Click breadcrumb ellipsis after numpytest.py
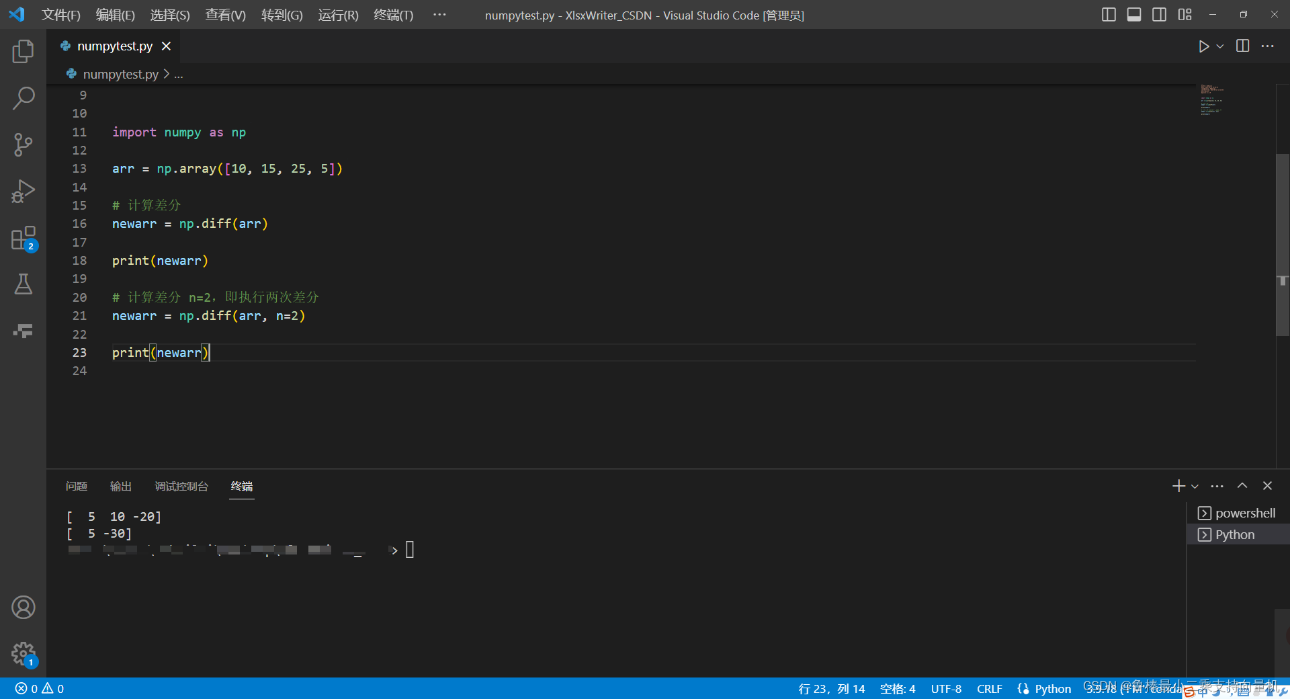The image size is (1290, 699). (x=179, y=74)
